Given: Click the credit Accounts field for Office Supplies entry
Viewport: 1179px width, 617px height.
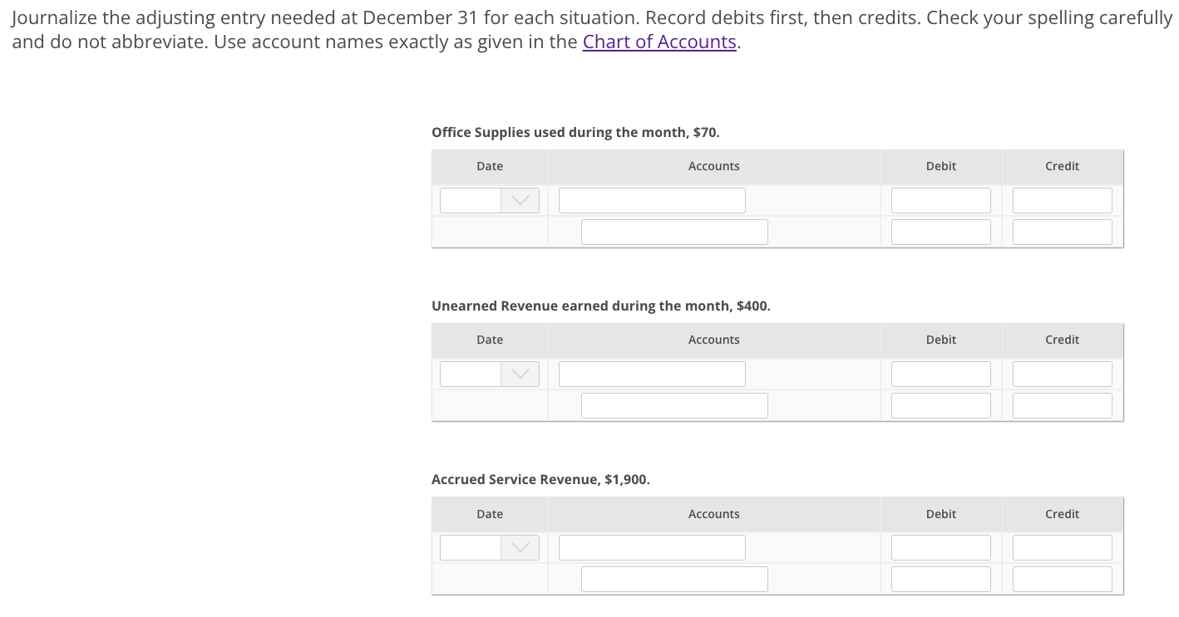Looking at the screenshot, I should click(674, 232).
